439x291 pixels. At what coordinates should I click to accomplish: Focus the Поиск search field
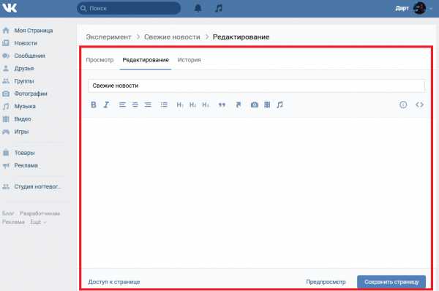coord(129,8)
